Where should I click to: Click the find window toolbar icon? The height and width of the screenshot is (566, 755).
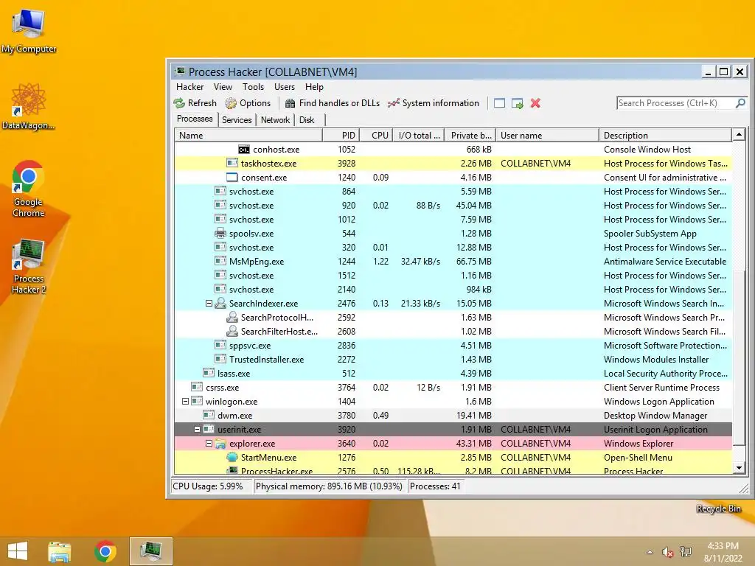[499, 103]
